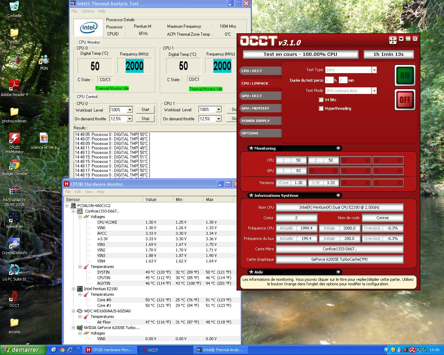Image resolution: width=444 pixels, height=355 pixels.
Task: Click the OCCT move window crosshair icon
Action: (x=392, y=40)
